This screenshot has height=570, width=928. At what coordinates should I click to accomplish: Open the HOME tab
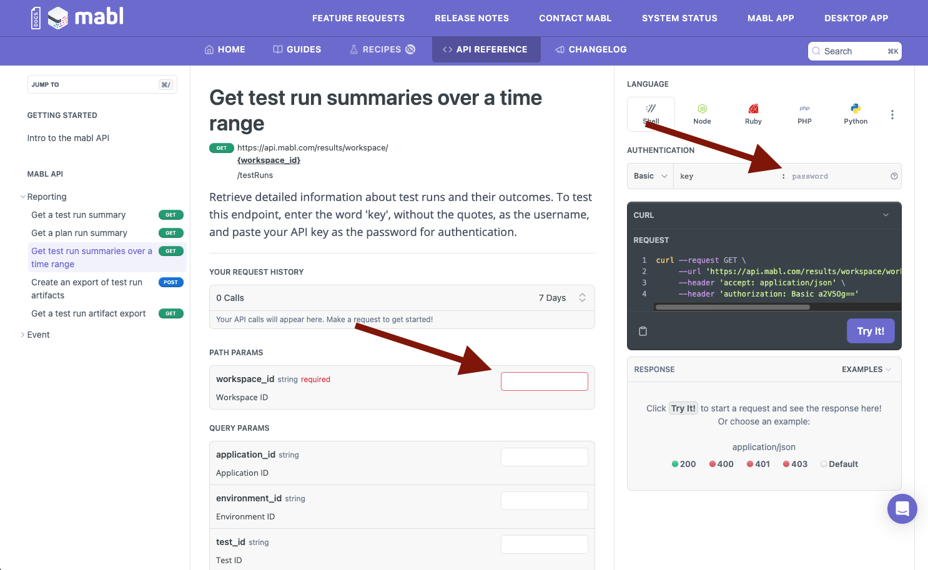(225, 49)
